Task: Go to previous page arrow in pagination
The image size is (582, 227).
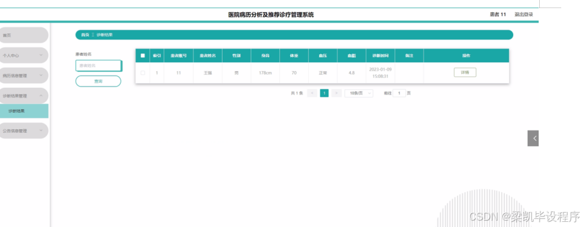Action: [x=312, y=93]
